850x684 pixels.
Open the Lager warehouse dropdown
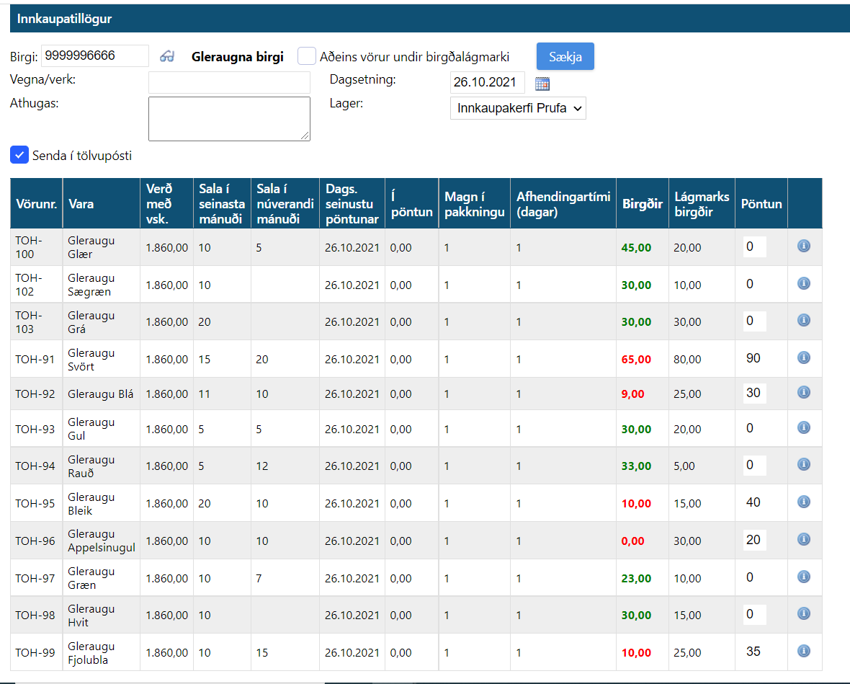click(518, 109)
